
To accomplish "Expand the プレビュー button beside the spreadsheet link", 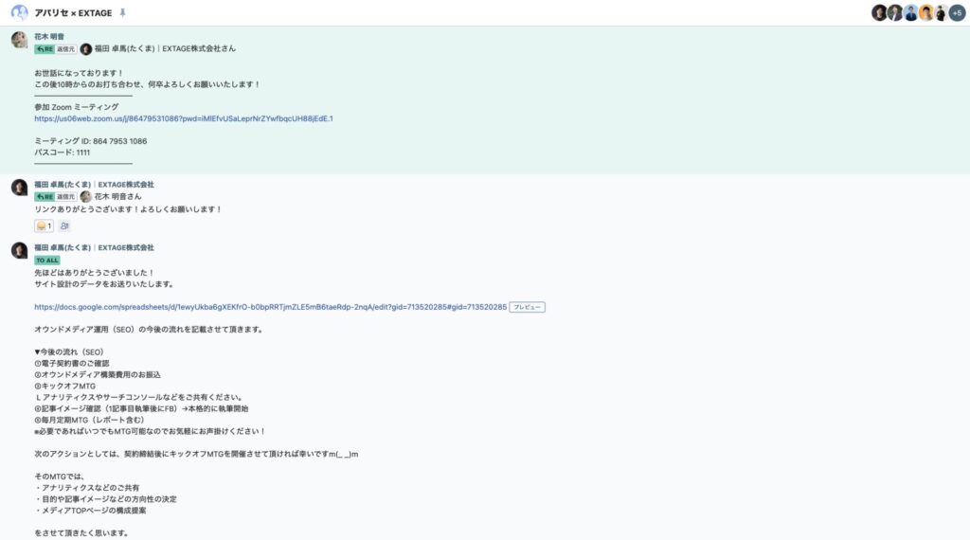I will pyautogui.click(x=528, y=307).
